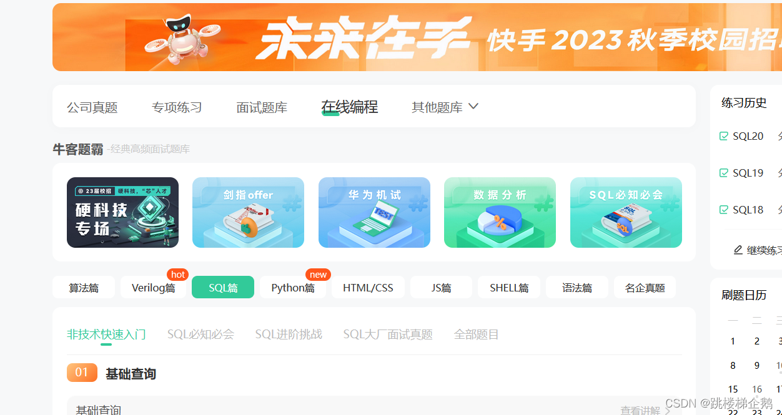Click the 基础查询 section title
The height and width of the screenshot is (415, 782).
(x=131, y=374)
